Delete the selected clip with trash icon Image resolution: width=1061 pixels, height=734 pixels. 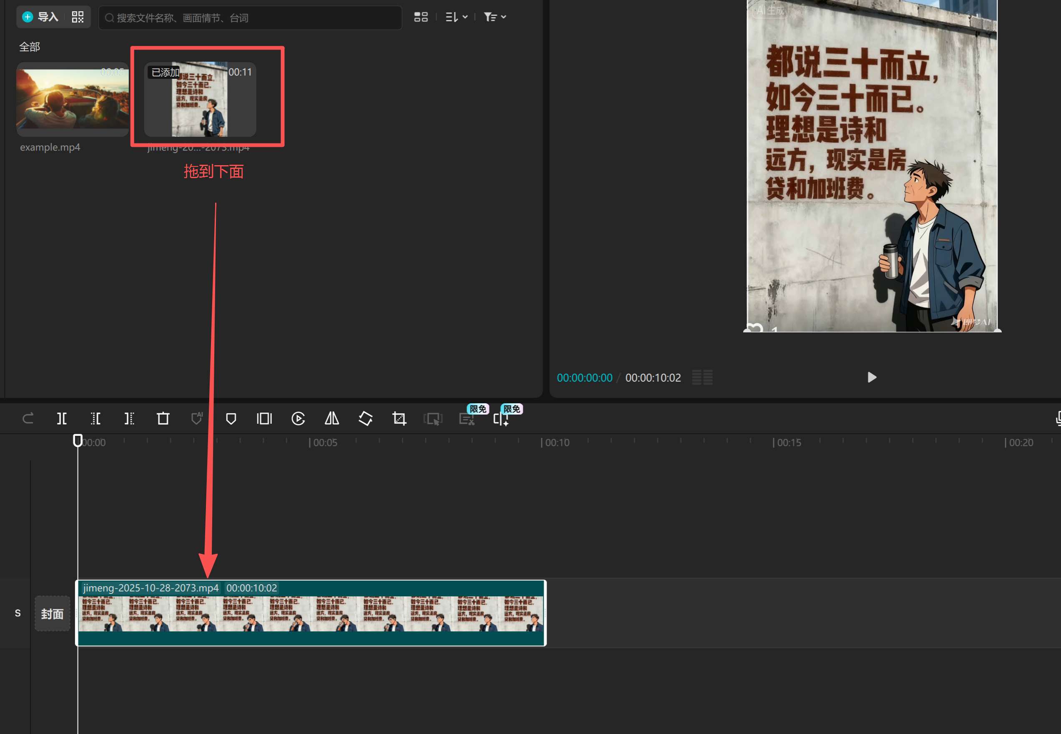(x=163, y=419)
